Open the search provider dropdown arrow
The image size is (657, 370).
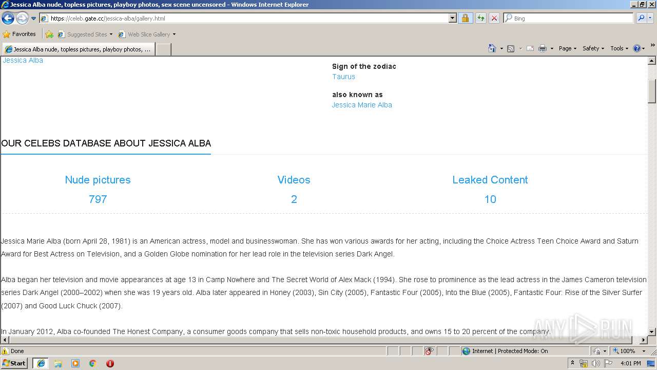click(650, 18)
